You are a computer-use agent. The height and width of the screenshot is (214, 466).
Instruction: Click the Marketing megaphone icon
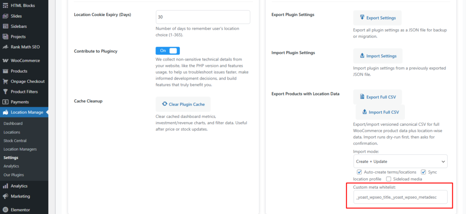(x=5, y=196)
